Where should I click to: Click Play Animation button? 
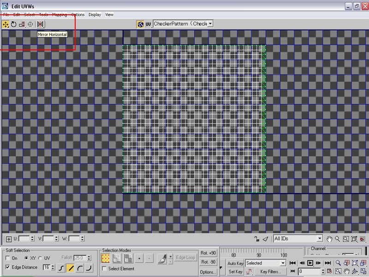click(x=310, y=263)
